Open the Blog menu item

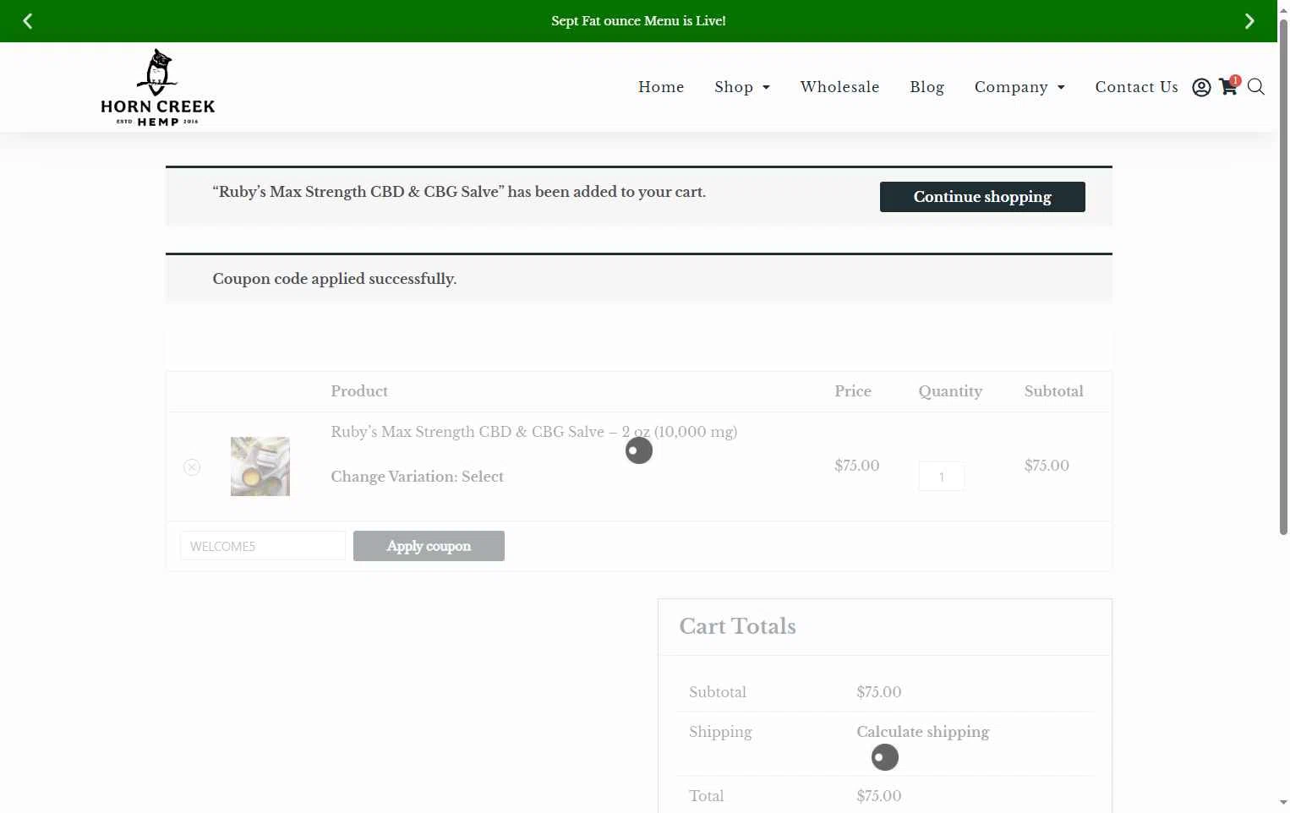coord(927,87)
